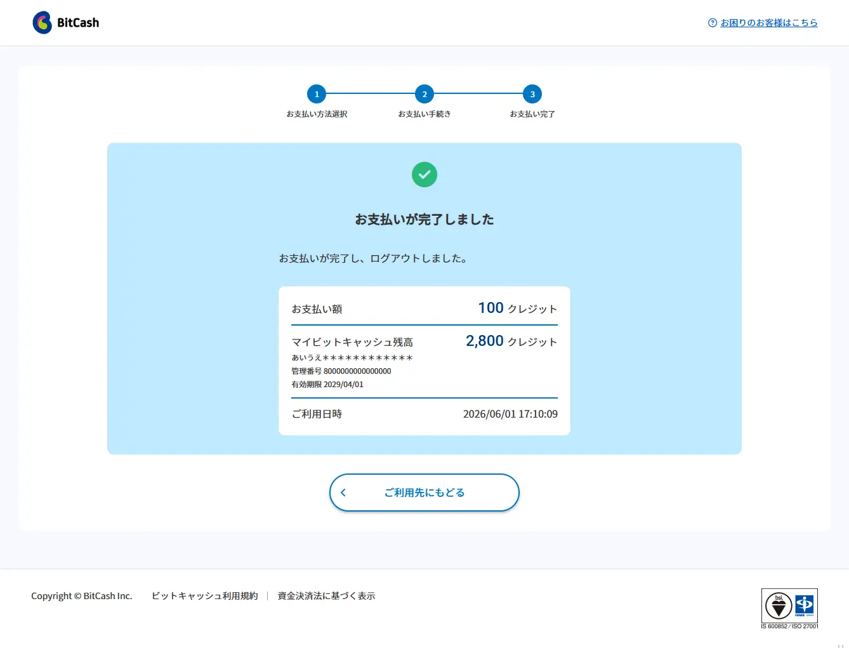The height and width of the screenshot is (648, 849).
Task: Click the マイビットキャッシュ残高 label
Action: click(x=352, y=342)
